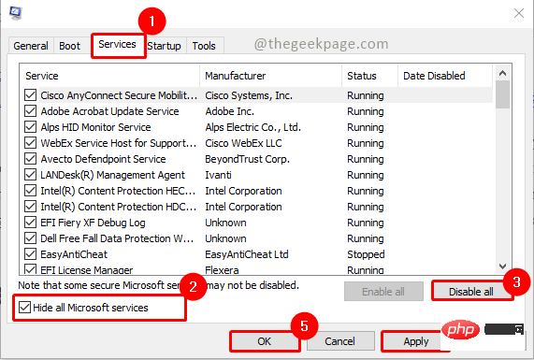This screenshot has width=534, height=360.
Task: Select the EFI License Manager row name
Action: [x=86, y=270]
